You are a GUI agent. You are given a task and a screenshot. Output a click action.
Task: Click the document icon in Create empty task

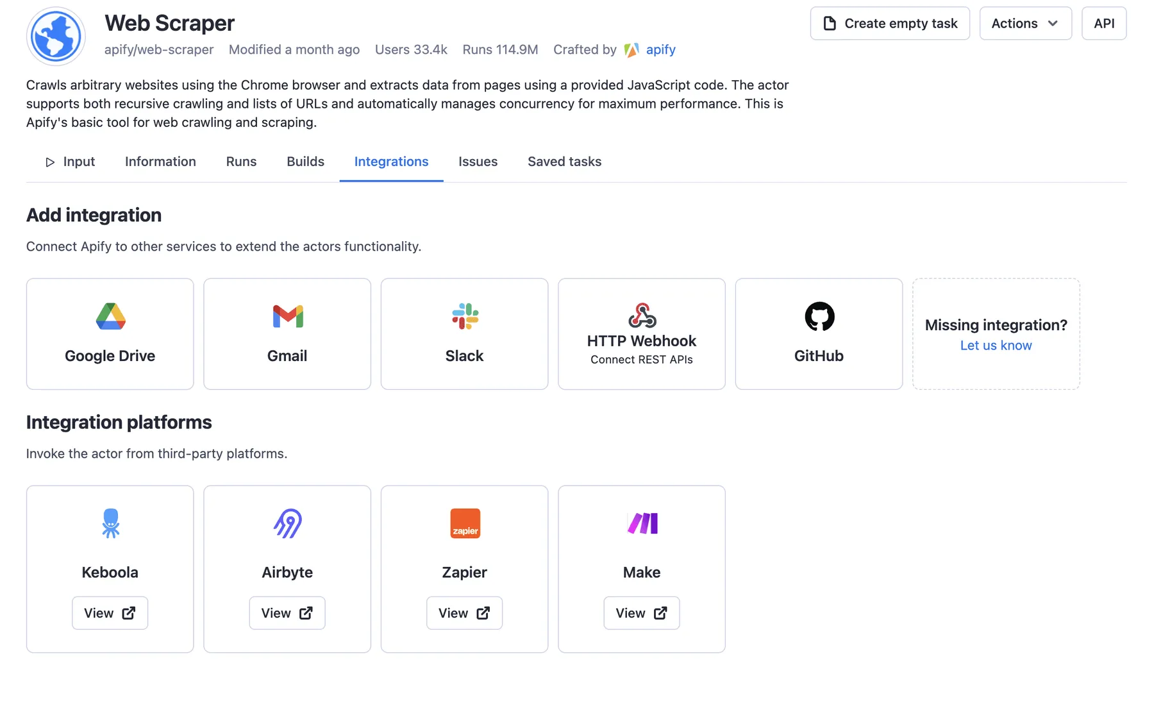tap(830, 24)
